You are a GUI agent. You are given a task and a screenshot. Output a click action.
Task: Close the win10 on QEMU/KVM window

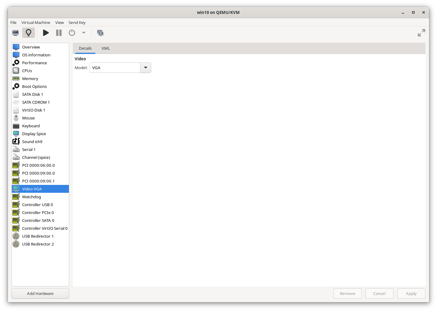pyautogui.click(x=423, y=12)
